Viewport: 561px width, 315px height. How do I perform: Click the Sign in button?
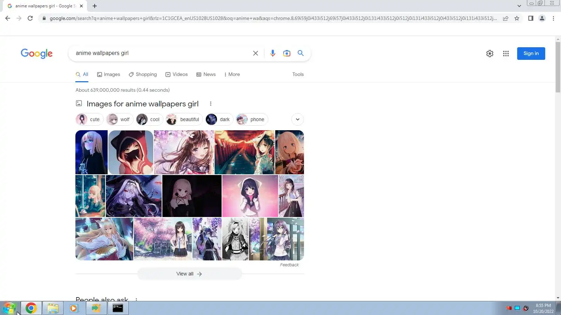point(531,54)
